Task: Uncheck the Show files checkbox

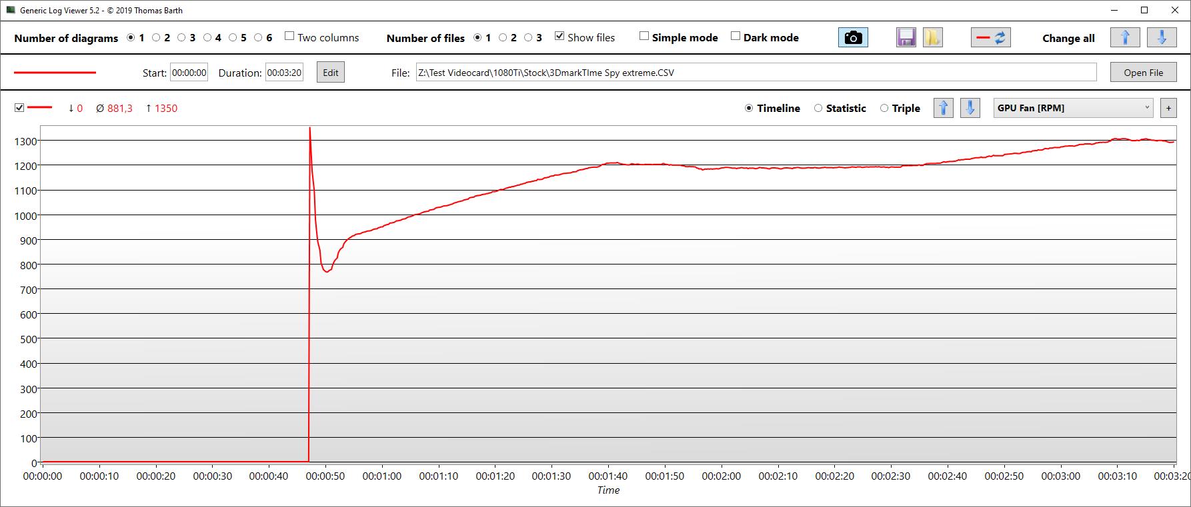Action: (559, 37)
